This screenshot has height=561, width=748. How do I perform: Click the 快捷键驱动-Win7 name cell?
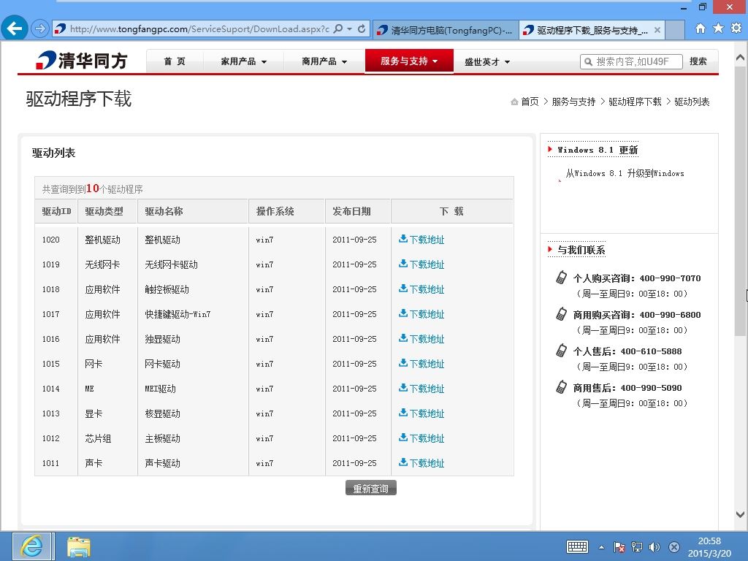(x=178, y=314)
